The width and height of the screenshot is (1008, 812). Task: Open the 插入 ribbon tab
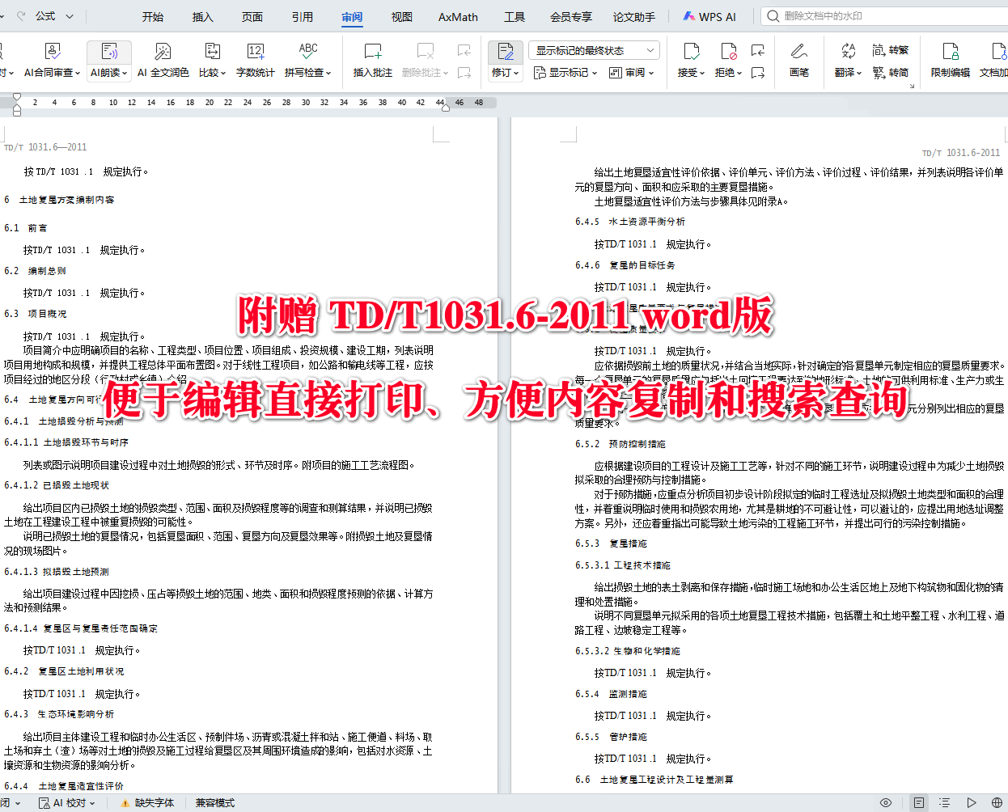tap(203, 16)
